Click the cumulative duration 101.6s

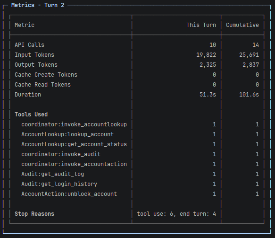(249, 95)
